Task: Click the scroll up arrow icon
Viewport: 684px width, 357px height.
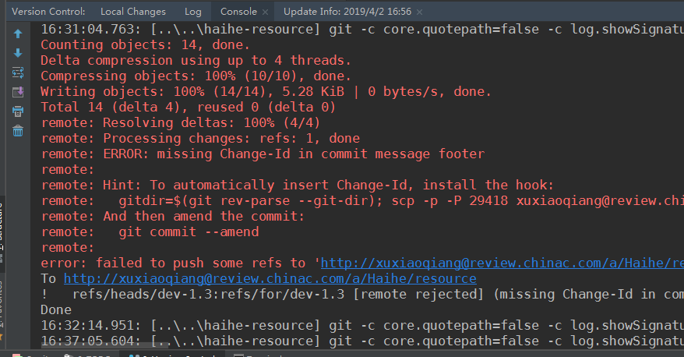Action: pyautogui.click(x=18, y=34)
